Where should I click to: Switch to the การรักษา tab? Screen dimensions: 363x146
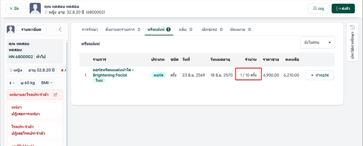90,30
